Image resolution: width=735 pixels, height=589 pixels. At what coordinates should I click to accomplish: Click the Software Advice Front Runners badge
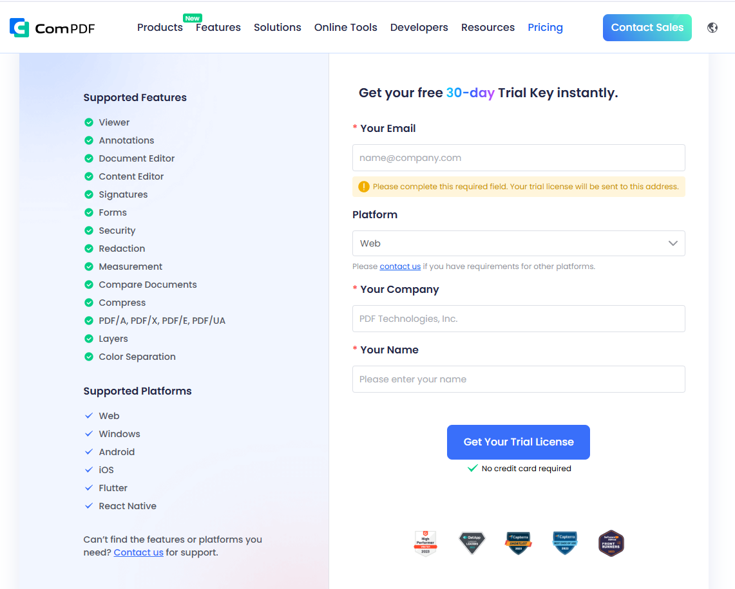(x=611, y=543)
